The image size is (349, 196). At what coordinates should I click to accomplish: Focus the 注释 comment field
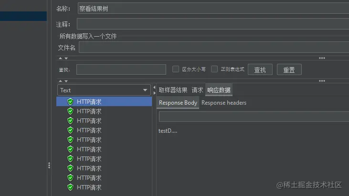[213, 24]
